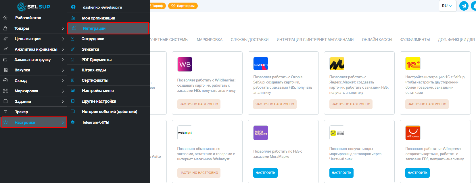Screen dimensions: 476x183
Task: Expand the Заказы на отгрузку chevron
Action: coord(63,60)
